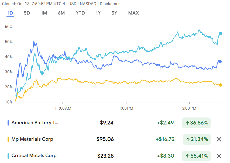Click the +21.34% green change badge
The height and width of the screenshot is (163, 230).
[197, 139]
